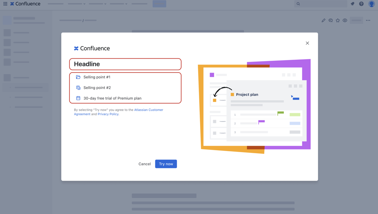
Task: Star the current page
Action: tap(338, 20)
